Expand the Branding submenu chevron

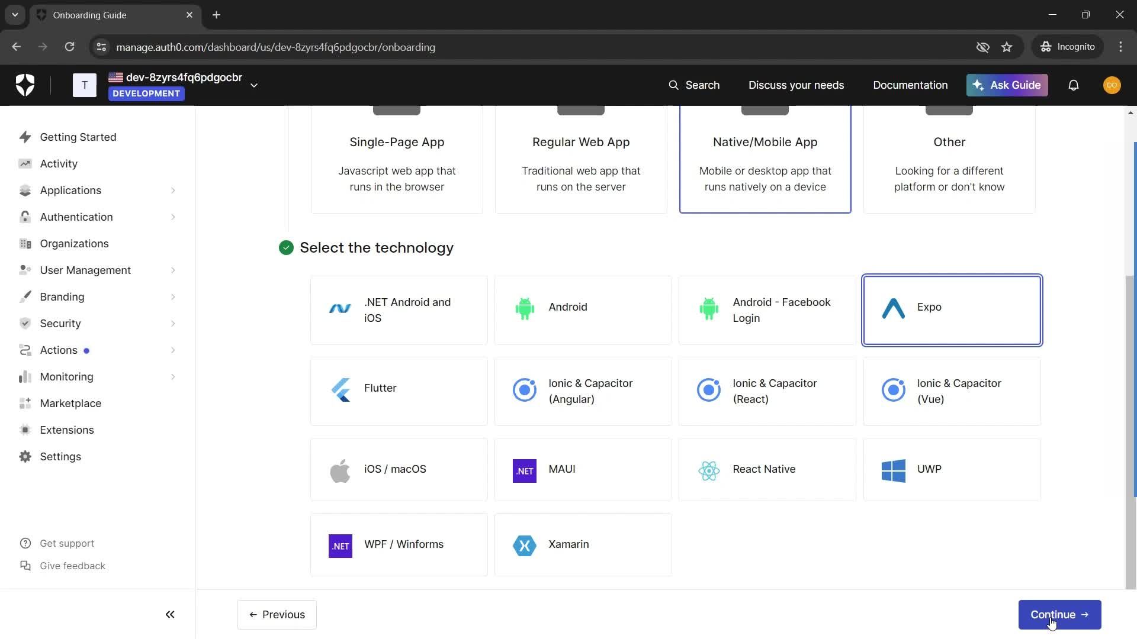(x=173, y=297)
